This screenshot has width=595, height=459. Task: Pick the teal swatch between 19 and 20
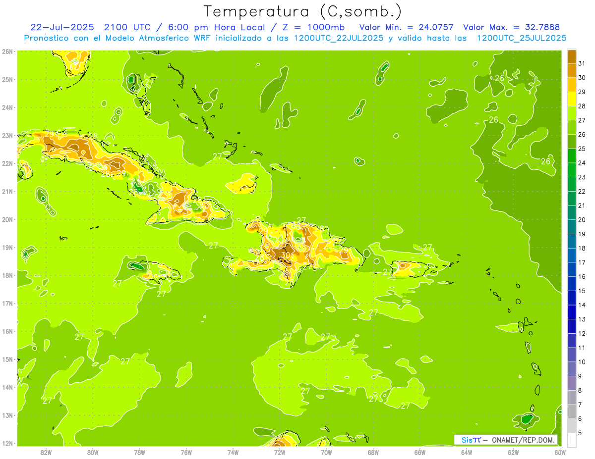(572, 227)
